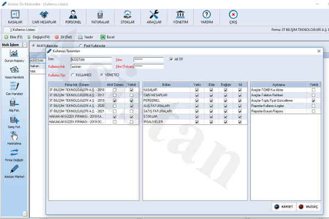Select ASISTAN row in user list
This screenshot has width=329, height=219.
tap(38, 61)
